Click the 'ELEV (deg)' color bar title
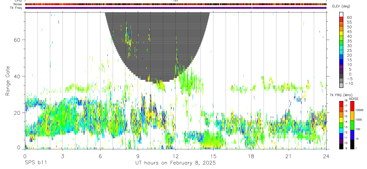 [341, 6]
